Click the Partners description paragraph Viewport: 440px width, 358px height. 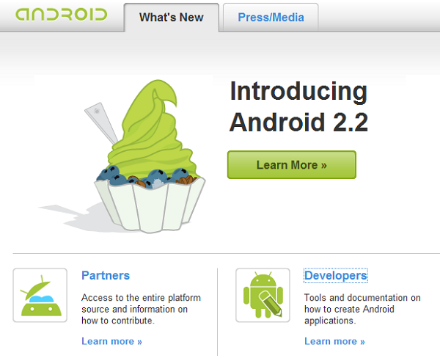click(x=141, y=309)
